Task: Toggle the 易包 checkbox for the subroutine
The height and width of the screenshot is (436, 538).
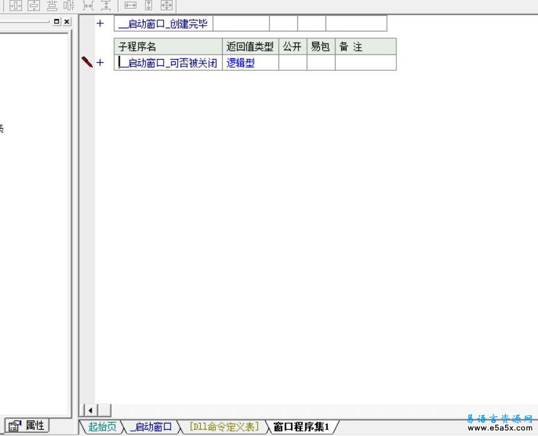Action: click(320, 62)
